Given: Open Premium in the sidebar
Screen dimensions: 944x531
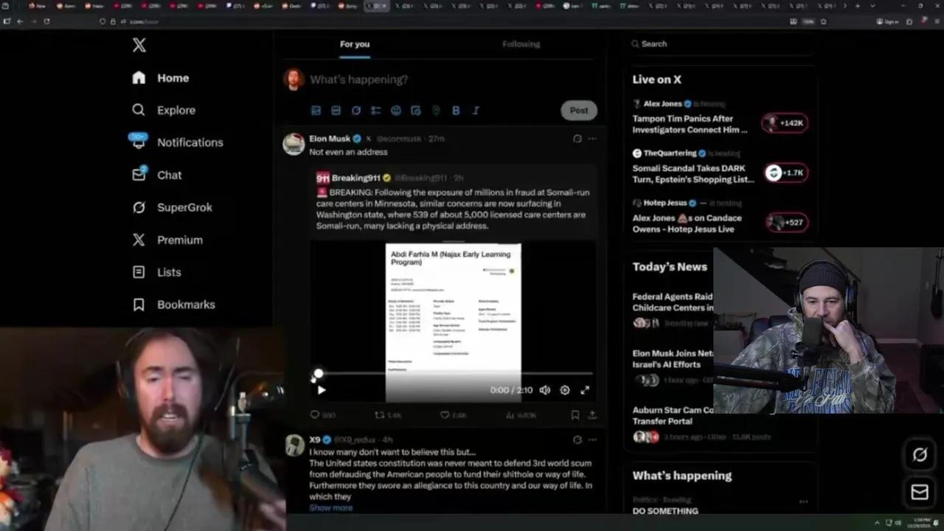Looking at the screenshot, I should pos(167,240).
